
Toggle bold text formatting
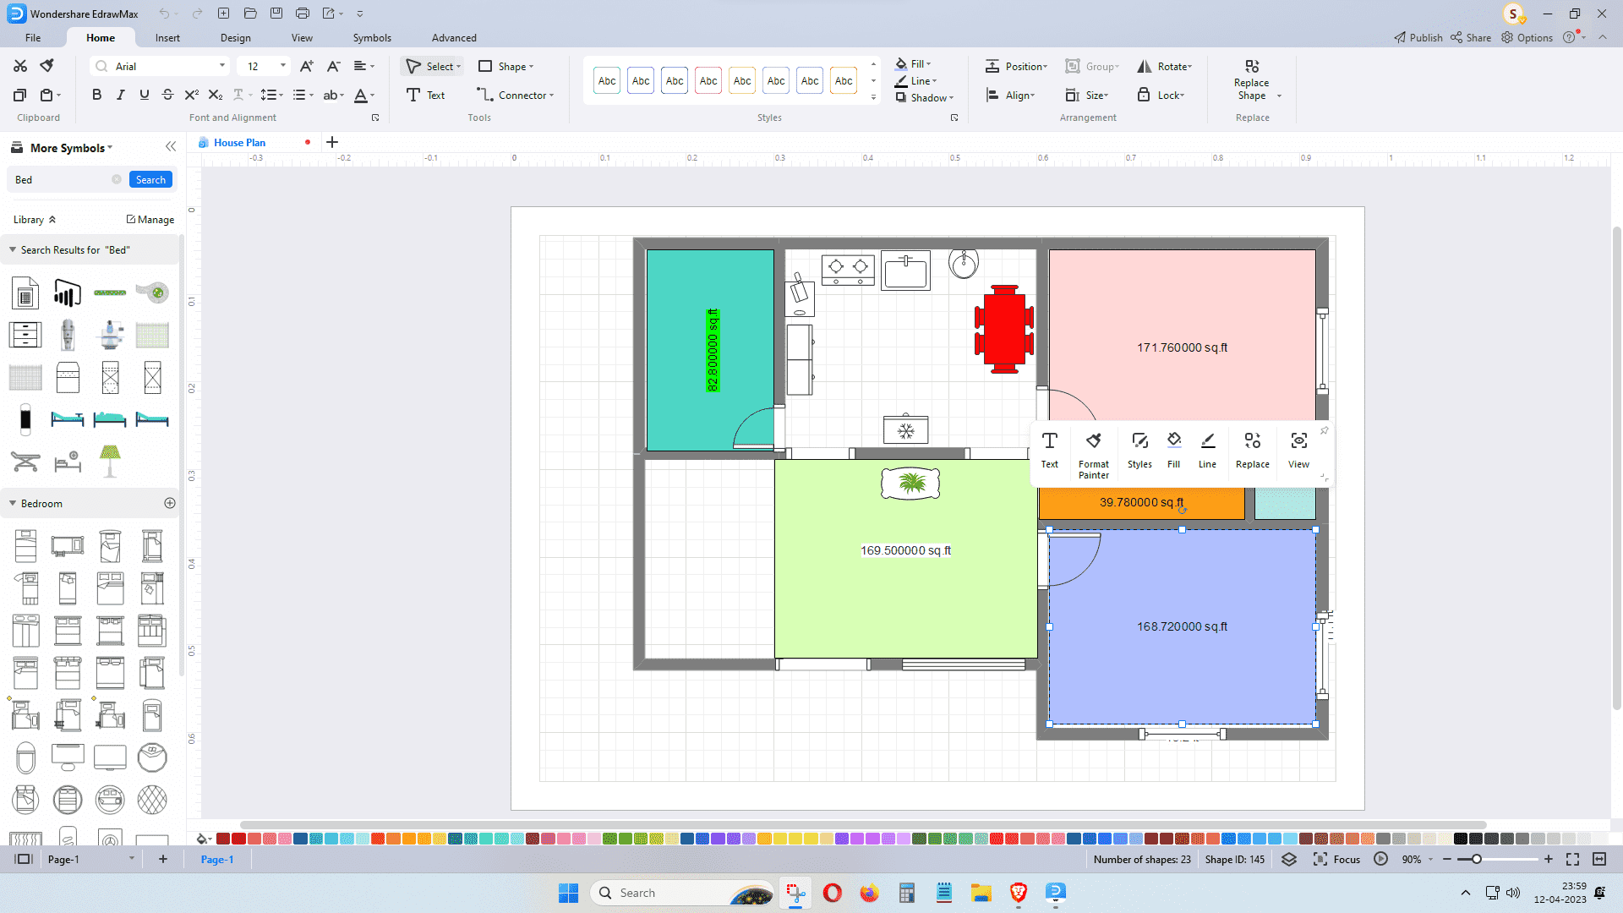(96, 95)
